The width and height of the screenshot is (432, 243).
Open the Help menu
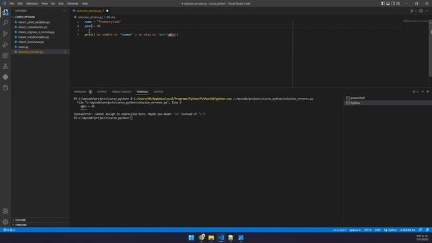(84, 3)
